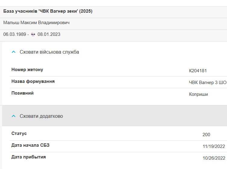Select token number value К204181
Screen dimensions: 227x169
pos(198,71)
